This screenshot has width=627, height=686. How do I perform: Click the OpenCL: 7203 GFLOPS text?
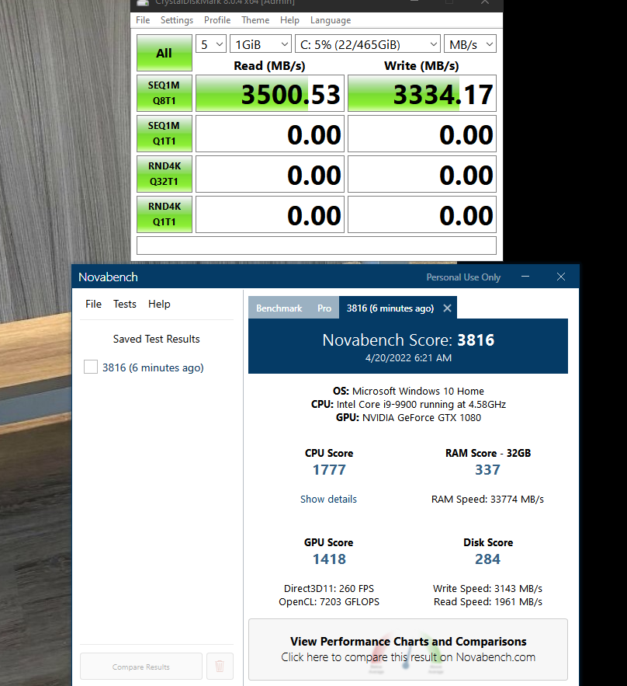coord(329,601)
